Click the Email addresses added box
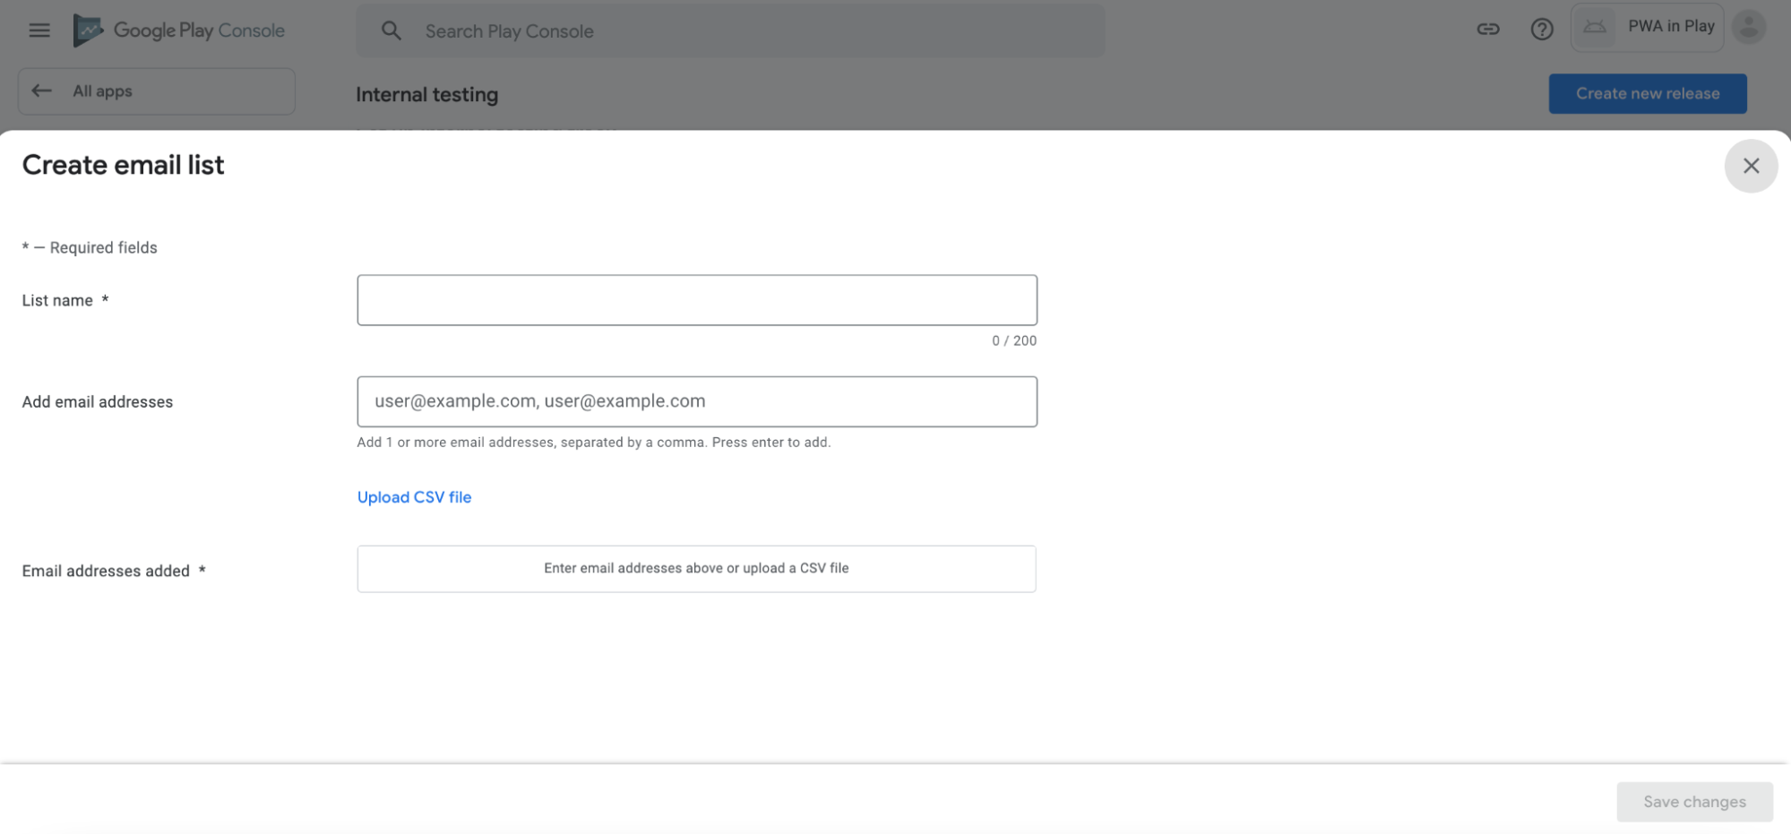The image size is (1791, 835). (x=696, y=568)
